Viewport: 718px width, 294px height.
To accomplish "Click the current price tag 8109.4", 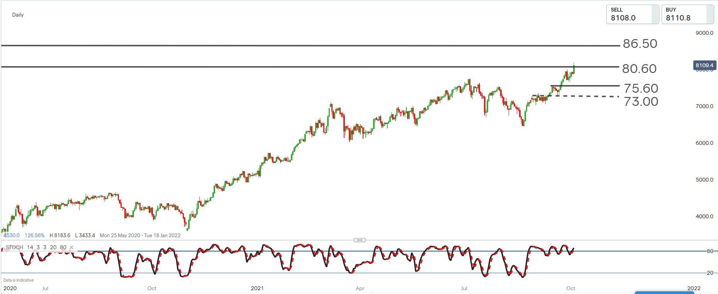I will 705,65.
